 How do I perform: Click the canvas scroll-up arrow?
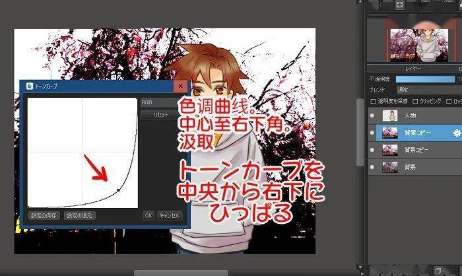point(360,2)
